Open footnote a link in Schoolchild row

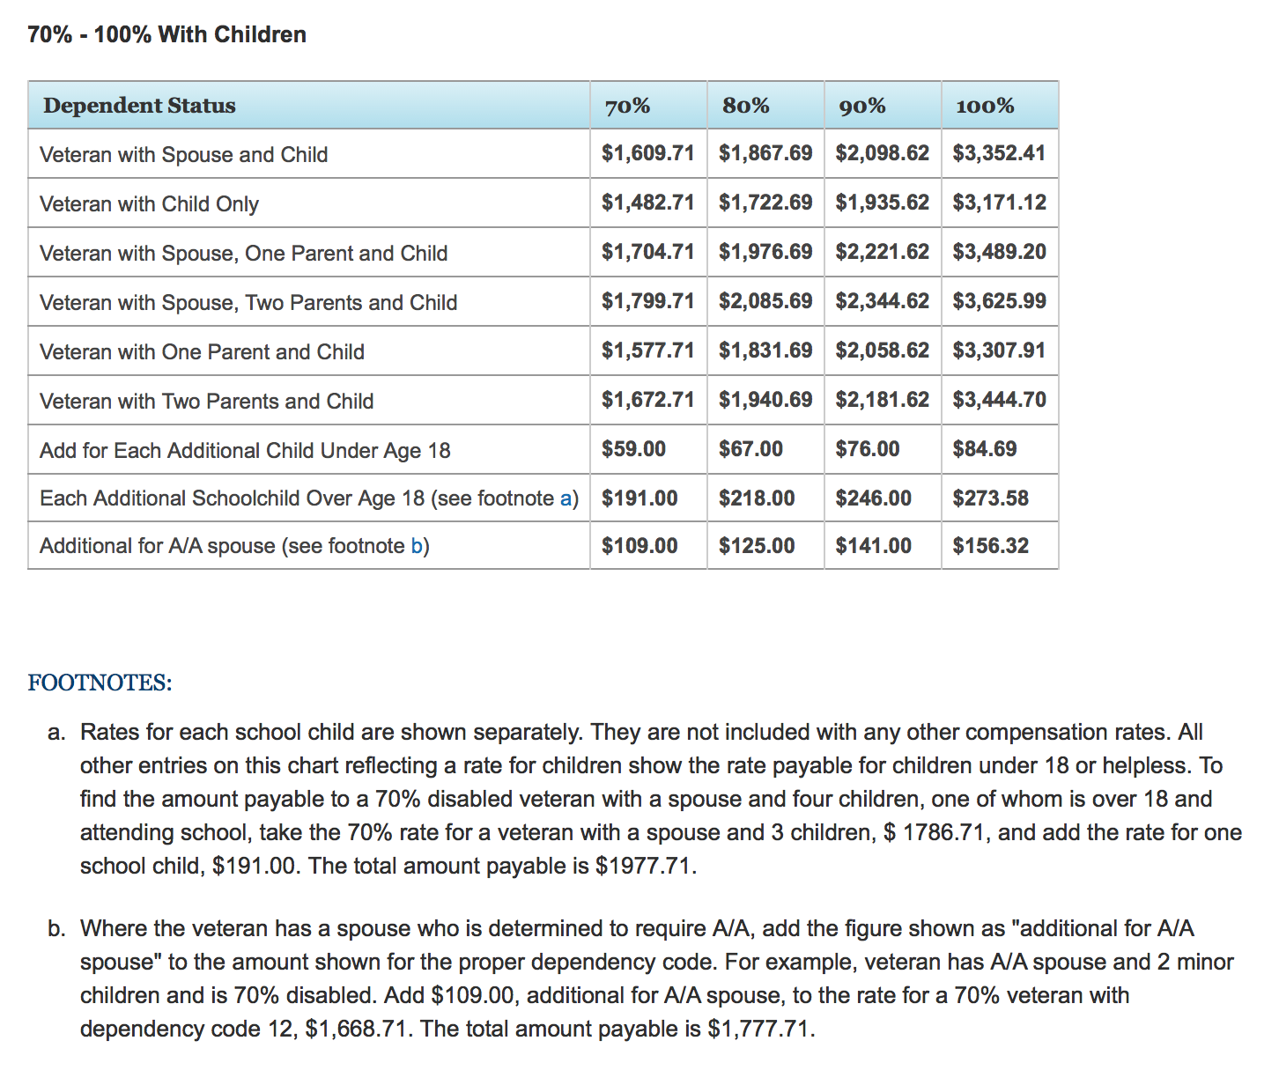point(566,498)
